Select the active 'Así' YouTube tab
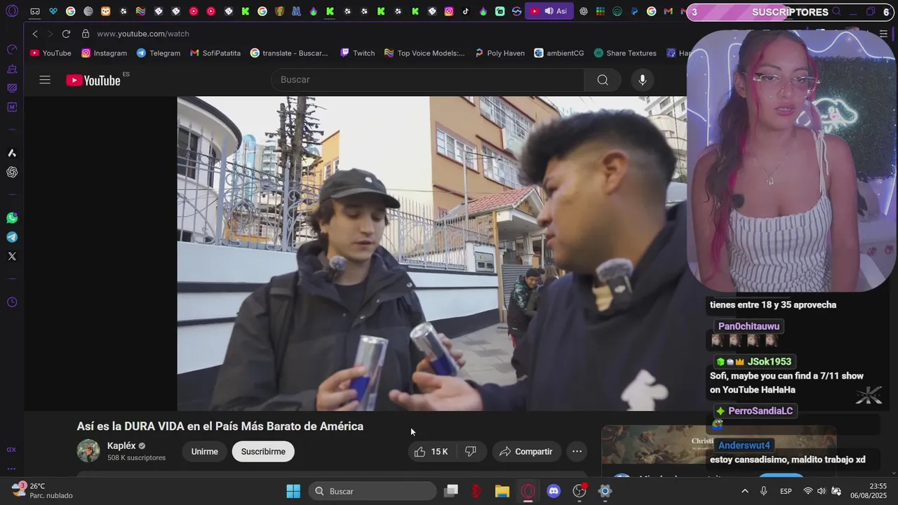The height and width of the screenshot is (505, 898). tap(549, 11)
